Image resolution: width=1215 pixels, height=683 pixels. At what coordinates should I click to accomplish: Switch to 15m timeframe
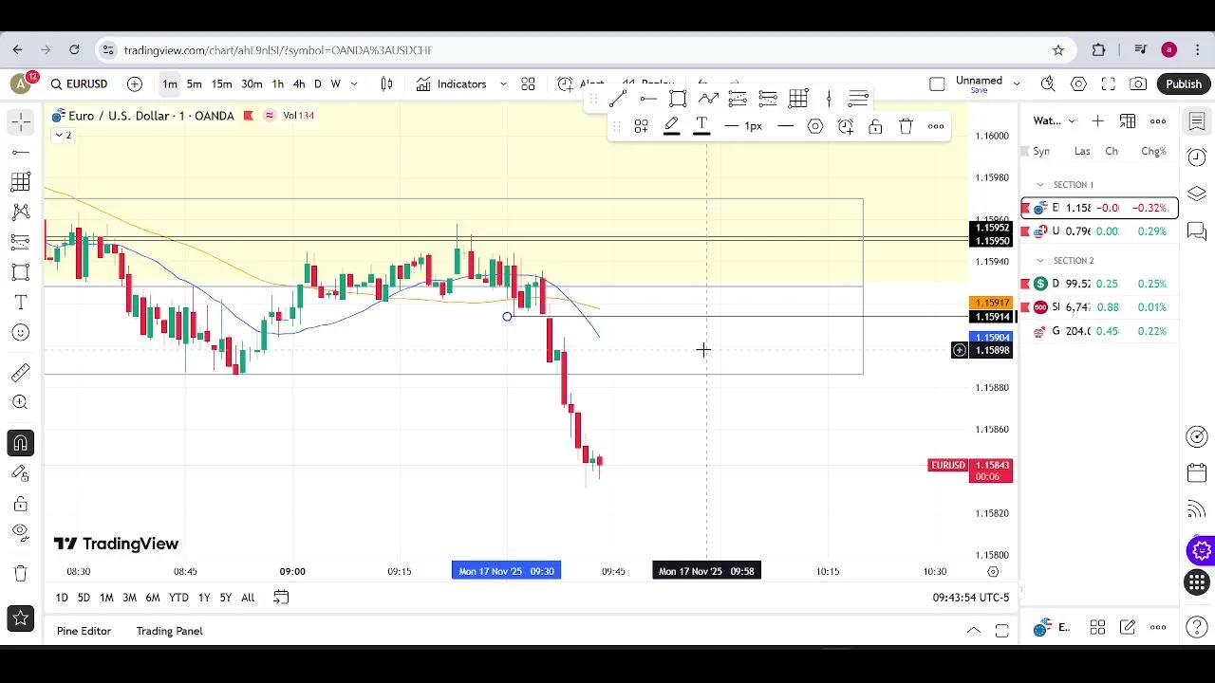(x=221, y=84)
